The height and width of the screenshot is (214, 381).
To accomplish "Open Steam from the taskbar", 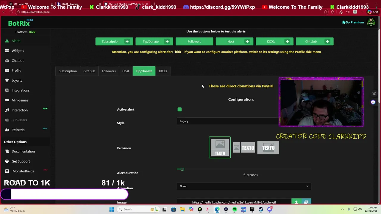I will (x=261, y=209).
